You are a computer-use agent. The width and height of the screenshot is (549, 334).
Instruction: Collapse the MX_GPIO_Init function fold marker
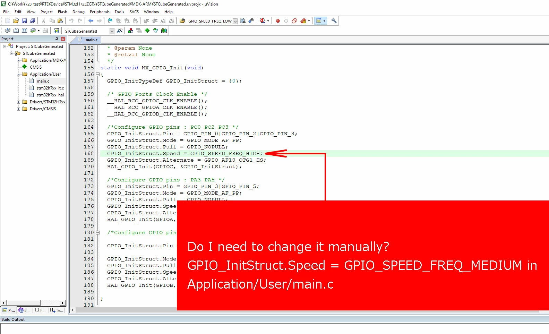(97, 75)
